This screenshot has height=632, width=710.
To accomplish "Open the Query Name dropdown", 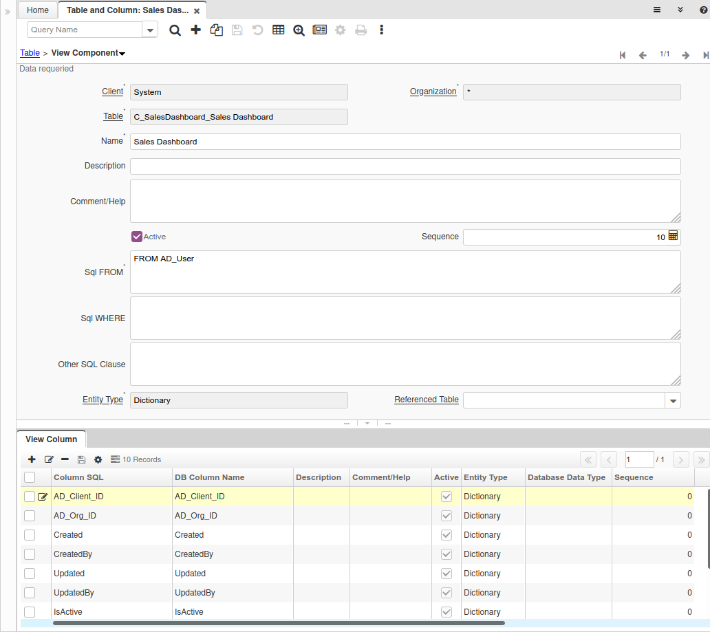I will point(150,30).
